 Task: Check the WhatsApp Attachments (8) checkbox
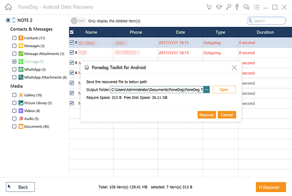pyautogui.click(x=14, y=77)
